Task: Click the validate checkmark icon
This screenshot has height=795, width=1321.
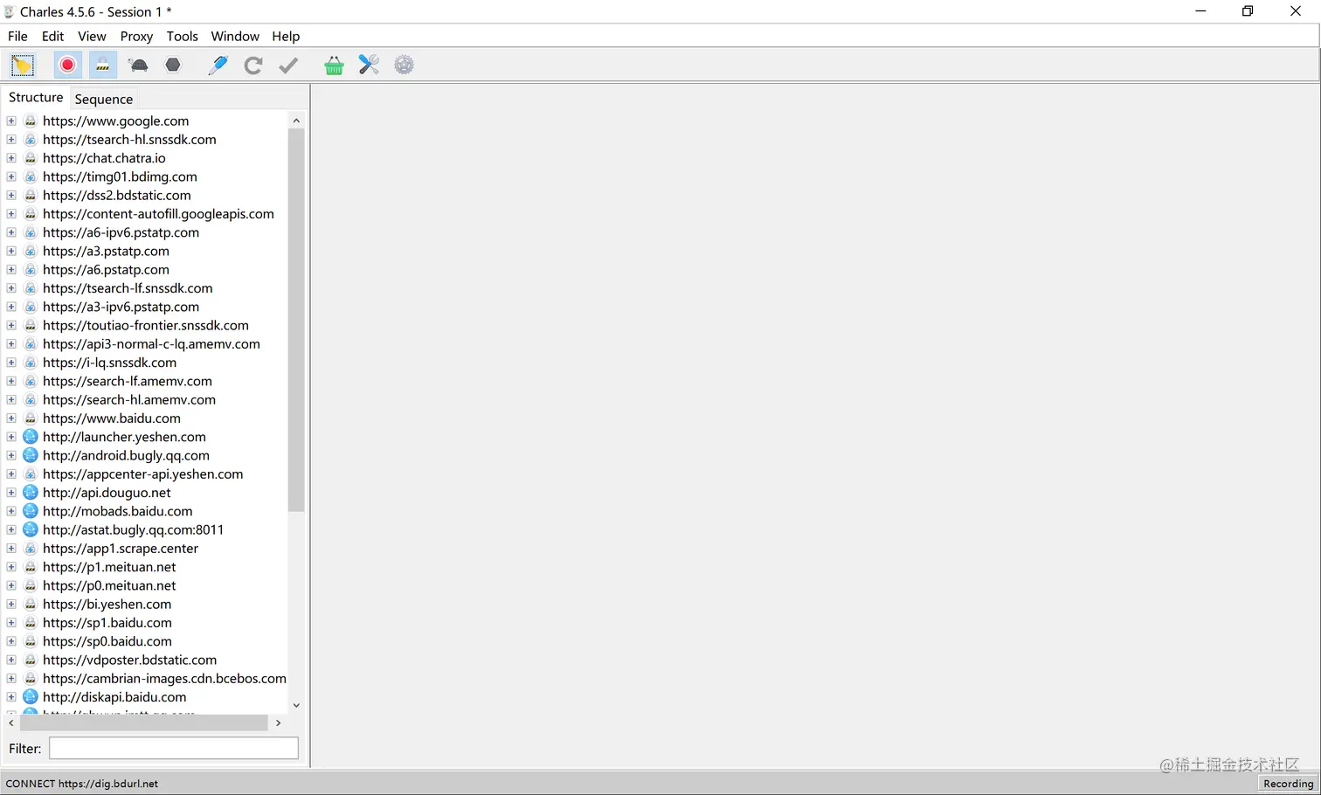Action: click(288, 66)
